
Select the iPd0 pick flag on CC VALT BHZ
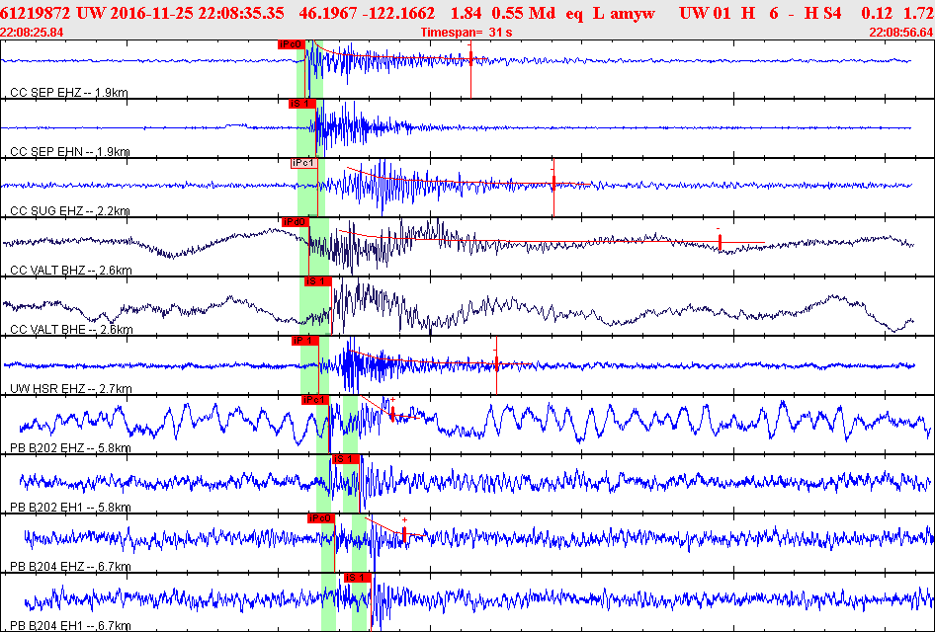(296, 222)
